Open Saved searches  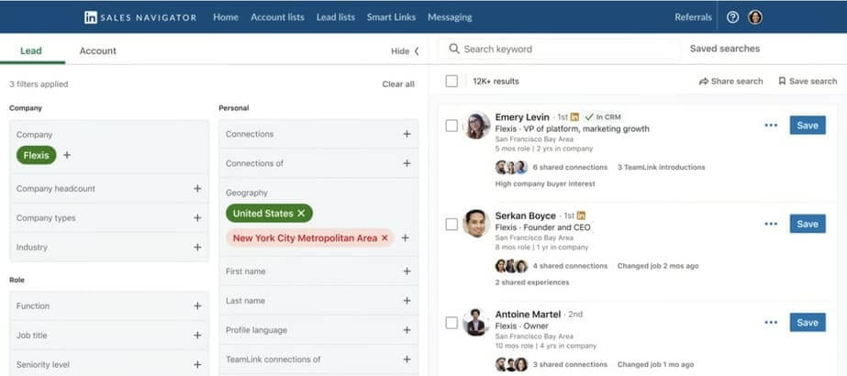725,49
